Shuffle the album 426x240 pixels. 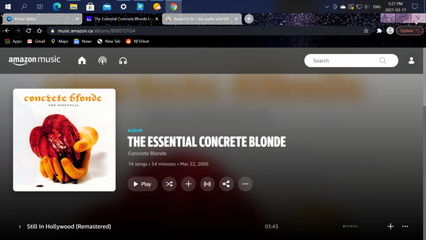point(169,184)
